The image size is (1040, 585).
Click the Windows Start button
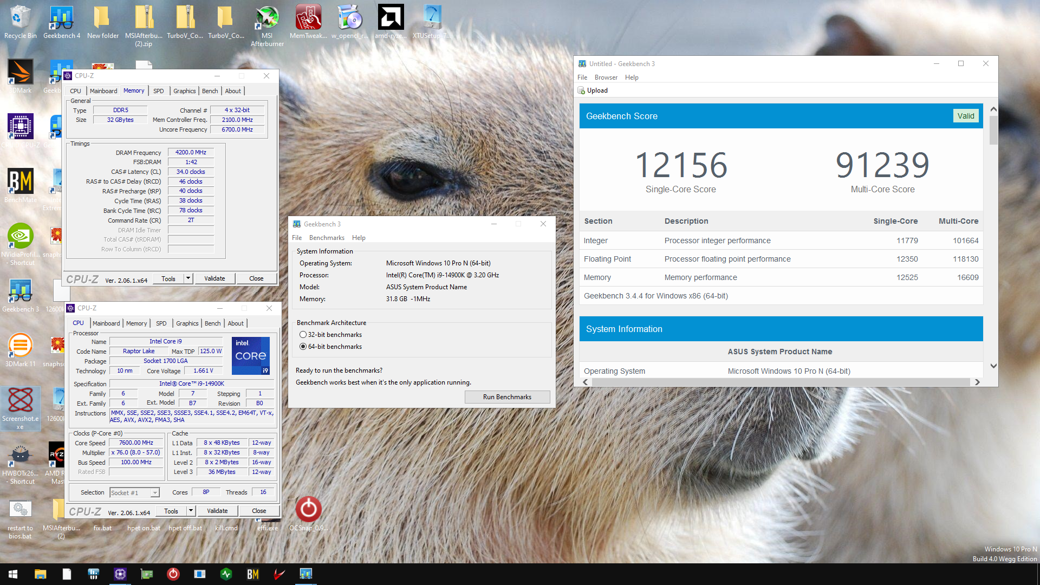pos(13,574)
